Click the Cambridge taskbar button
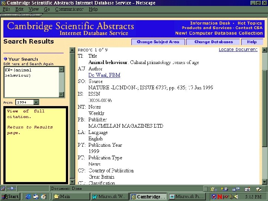 coord(148,197)
